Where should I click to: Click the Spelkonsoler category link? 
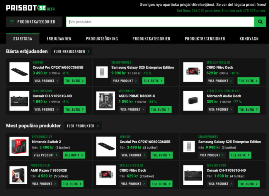coord(42,137)
